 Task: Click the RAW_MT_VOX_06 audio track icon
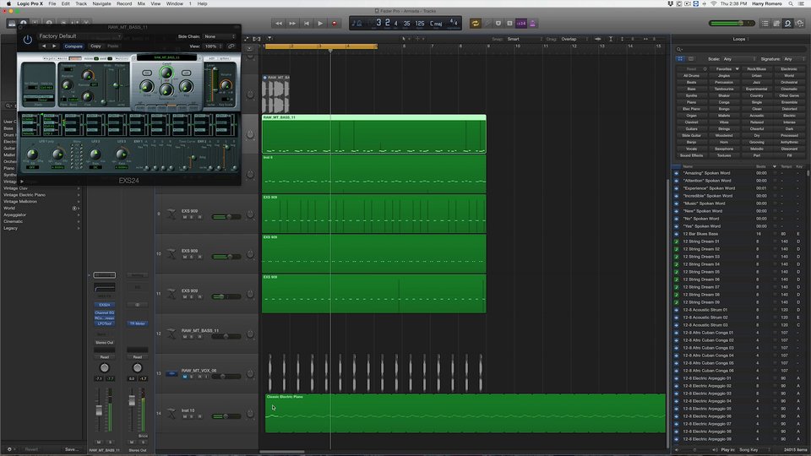(171, 373)
